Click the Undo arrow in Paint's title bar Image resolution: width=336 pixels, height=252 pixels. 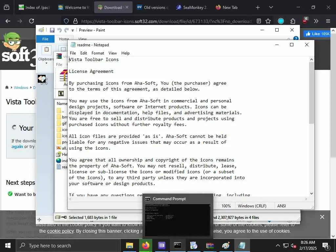pos(59,30)
